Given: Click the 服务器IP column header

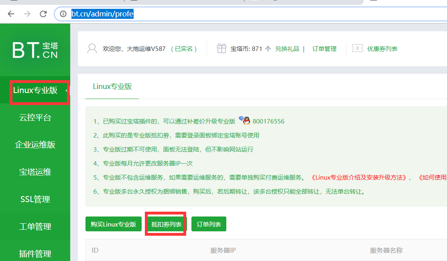Looking at the screenshot, I should pyautogui.click(x=223, y=250).
